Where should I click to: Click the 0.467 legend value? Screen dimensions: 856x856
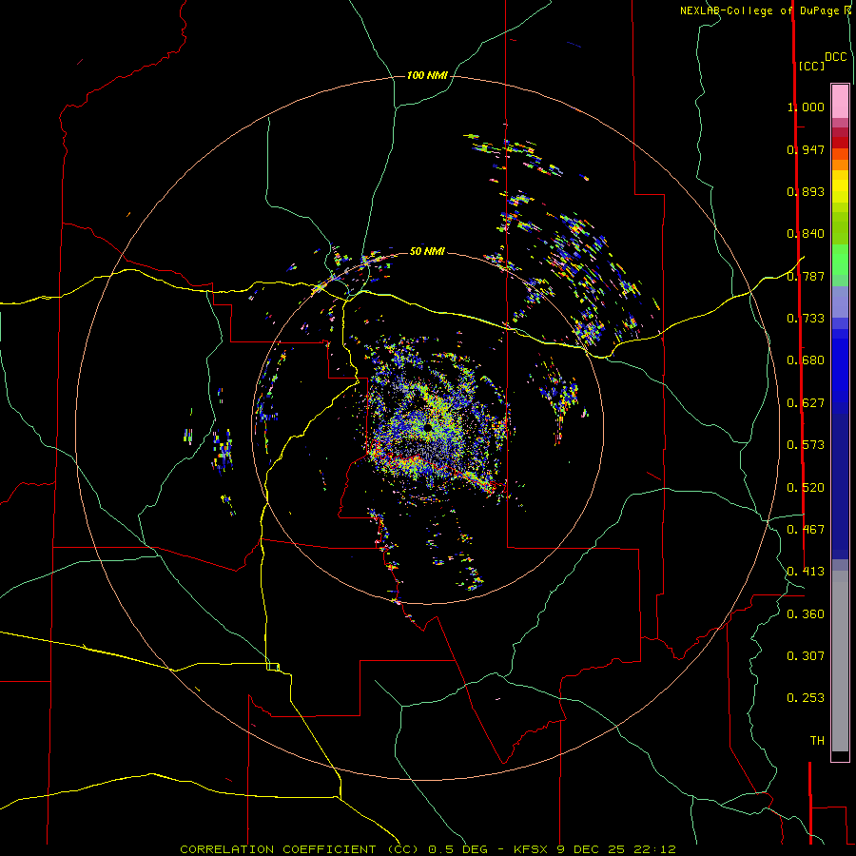[x=806, y=530]
